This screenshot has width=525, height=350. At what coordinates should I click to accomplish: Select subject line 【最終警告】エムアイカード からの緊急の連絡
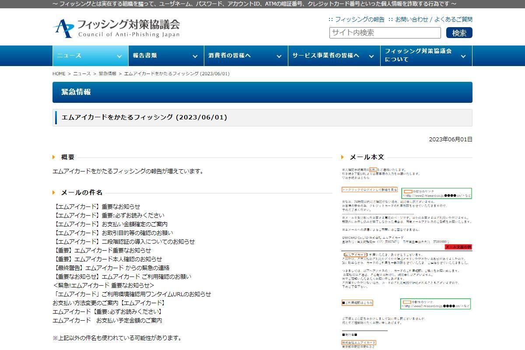pyautogui.click(x=111, y=268)
